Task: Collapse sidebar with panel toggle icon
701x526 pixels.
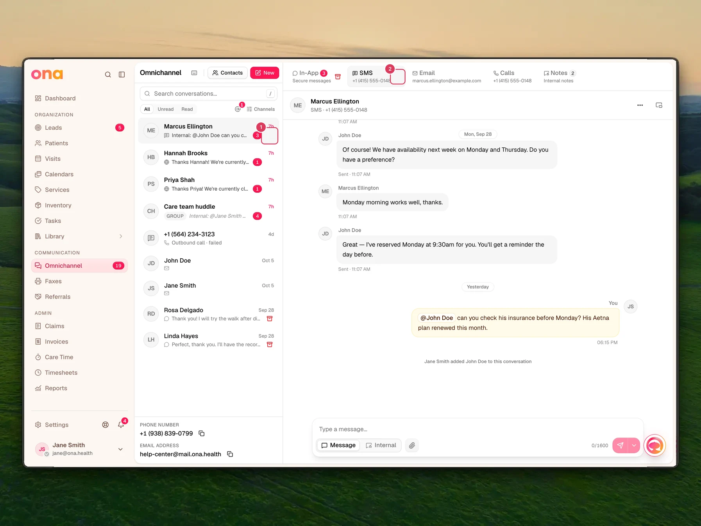Action: click(122, 75)
